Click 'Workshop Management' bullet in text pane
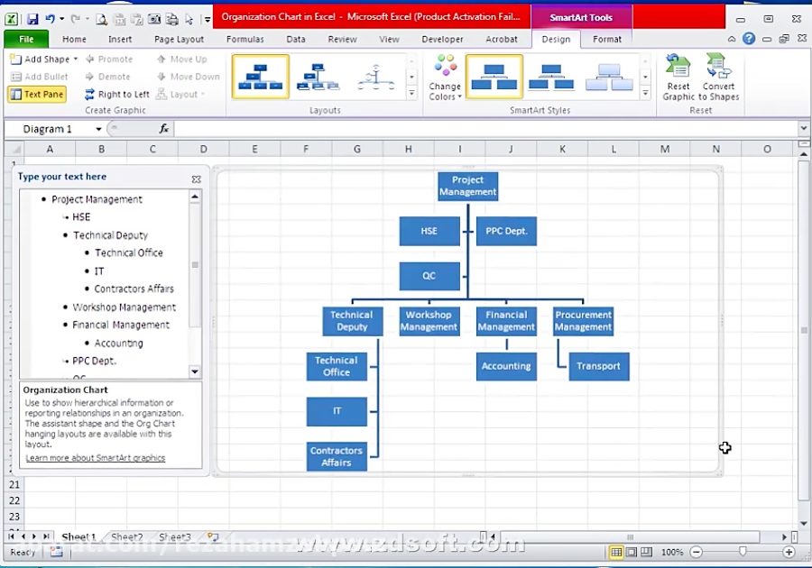 point(124,307)
